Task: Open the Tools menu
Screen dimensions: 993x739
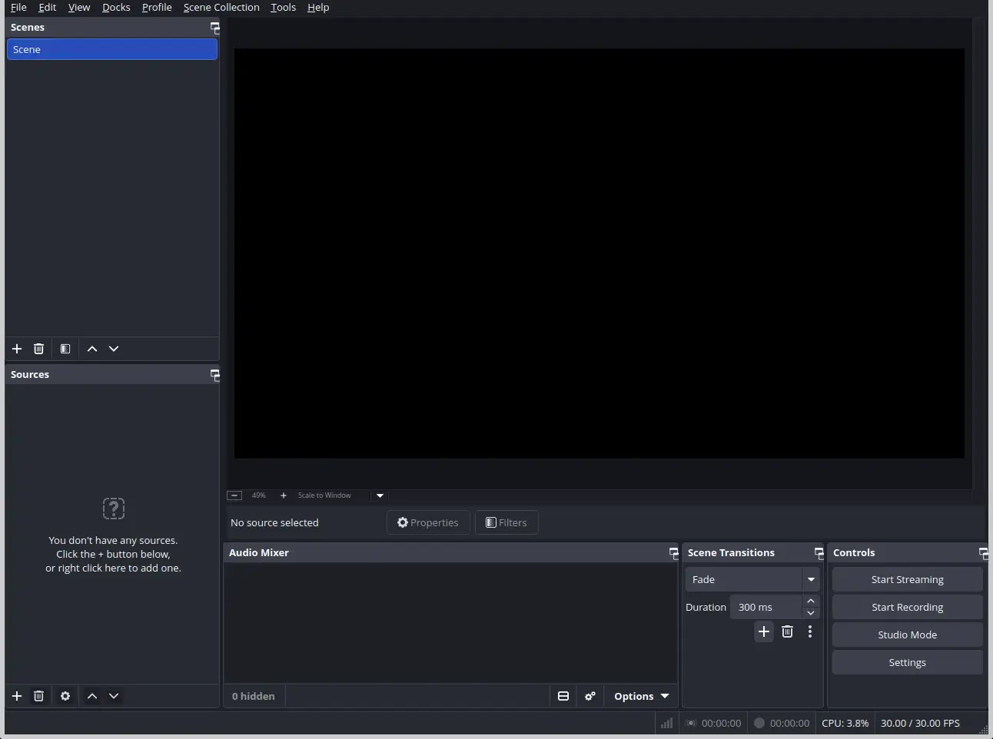Action: coord(283,8)
